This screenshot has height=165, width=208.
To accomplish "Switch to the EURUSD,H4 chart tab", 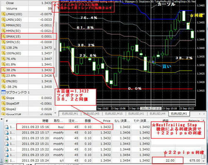I will (x=158, y=114).
